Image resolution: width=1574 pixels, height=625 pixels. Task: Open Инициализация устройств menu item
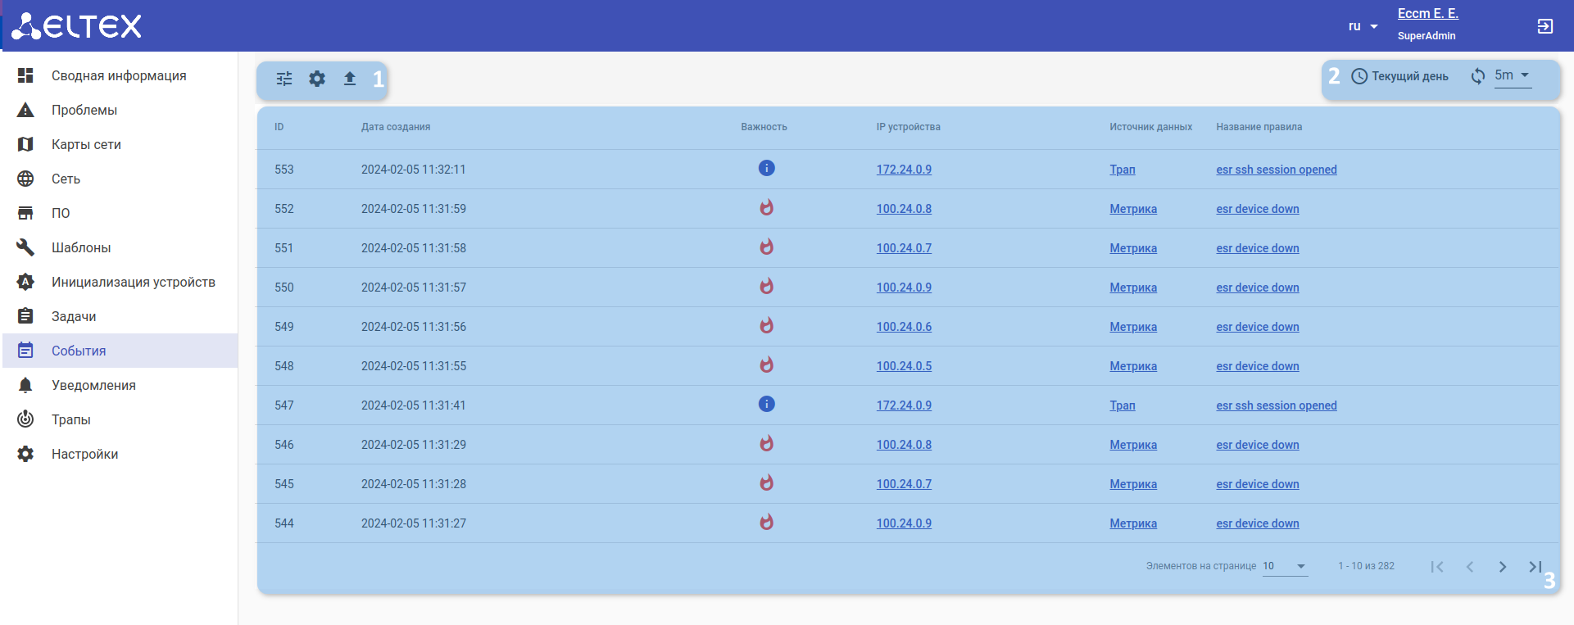(120, 282)
